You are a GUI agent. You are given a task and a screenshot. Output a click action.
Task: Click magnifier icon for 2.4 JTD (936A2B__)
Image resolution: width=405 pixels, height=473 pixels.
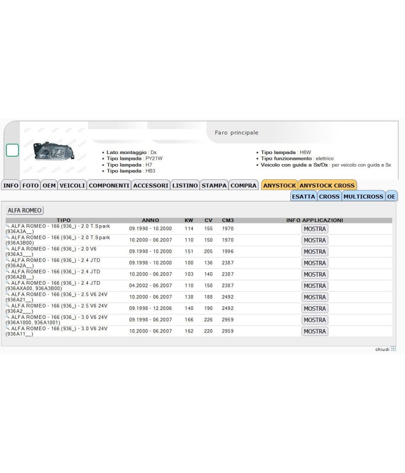coord(8,271)
